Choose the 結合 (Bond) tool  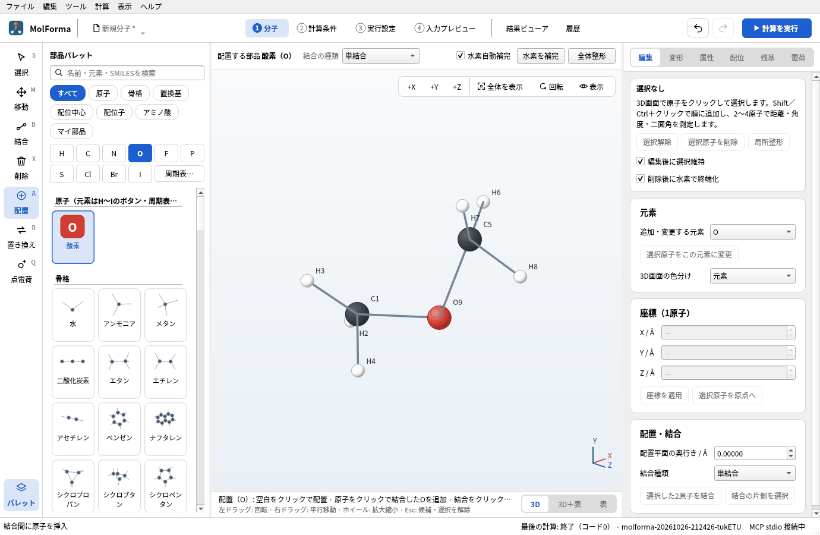click(x=21, y=133)
